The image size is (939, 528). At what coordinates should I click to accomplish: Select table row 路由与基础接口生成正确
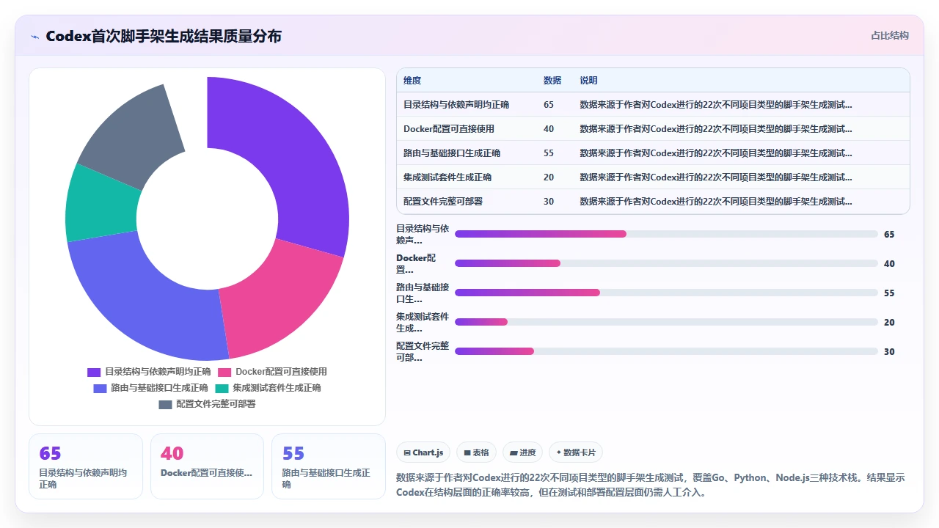click(653, 153)
